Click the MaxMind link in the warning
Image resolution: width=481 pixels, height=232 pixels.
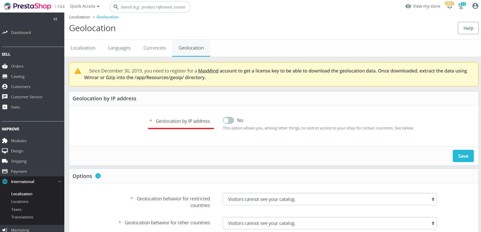click(x=208, y=71)
